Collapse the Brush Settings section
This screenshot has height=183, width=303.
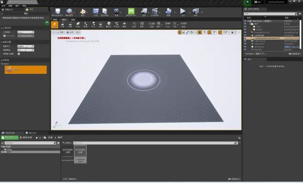click(x=2, y=42)
